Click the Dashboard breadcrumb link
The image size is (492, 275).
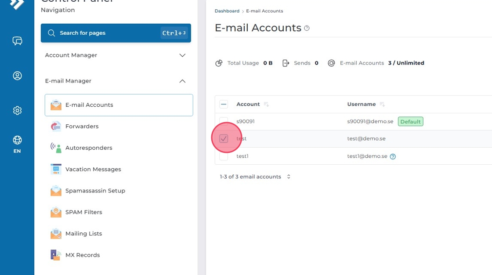(227, 11)
